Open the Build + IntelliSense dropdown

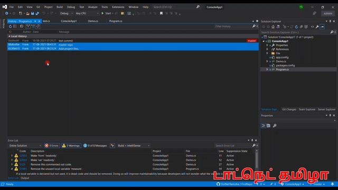tap(133, 146)
